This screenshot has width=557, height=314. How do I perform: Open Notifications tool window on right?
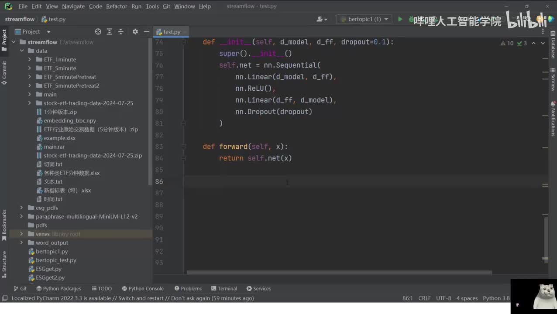click(553, 119)
